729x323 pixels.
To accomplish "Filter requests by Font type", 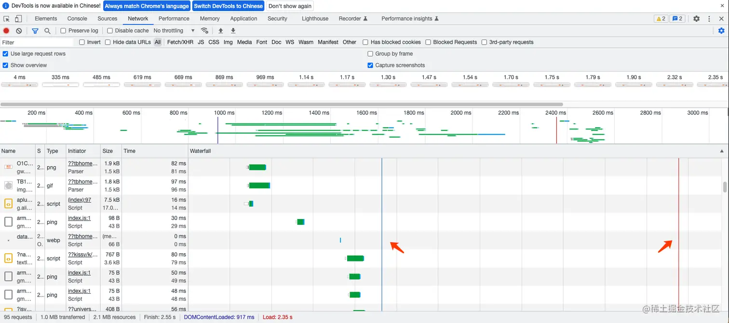I will coord(262,42).
